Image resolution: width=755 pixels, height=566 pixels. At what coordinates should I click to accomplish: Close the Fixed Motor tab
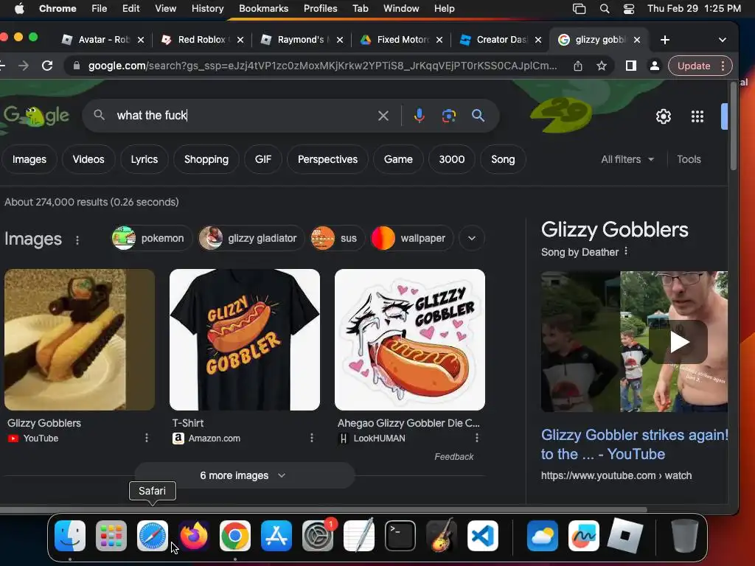click(439, 40)
